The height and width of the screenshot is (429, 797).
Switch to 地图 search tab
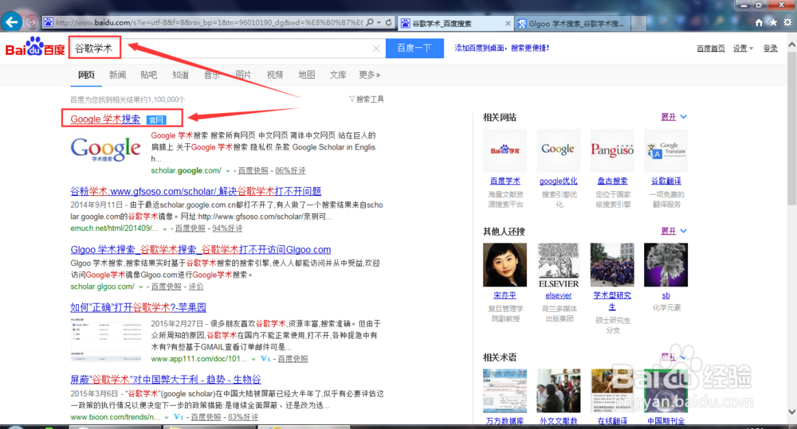(307, 75)
